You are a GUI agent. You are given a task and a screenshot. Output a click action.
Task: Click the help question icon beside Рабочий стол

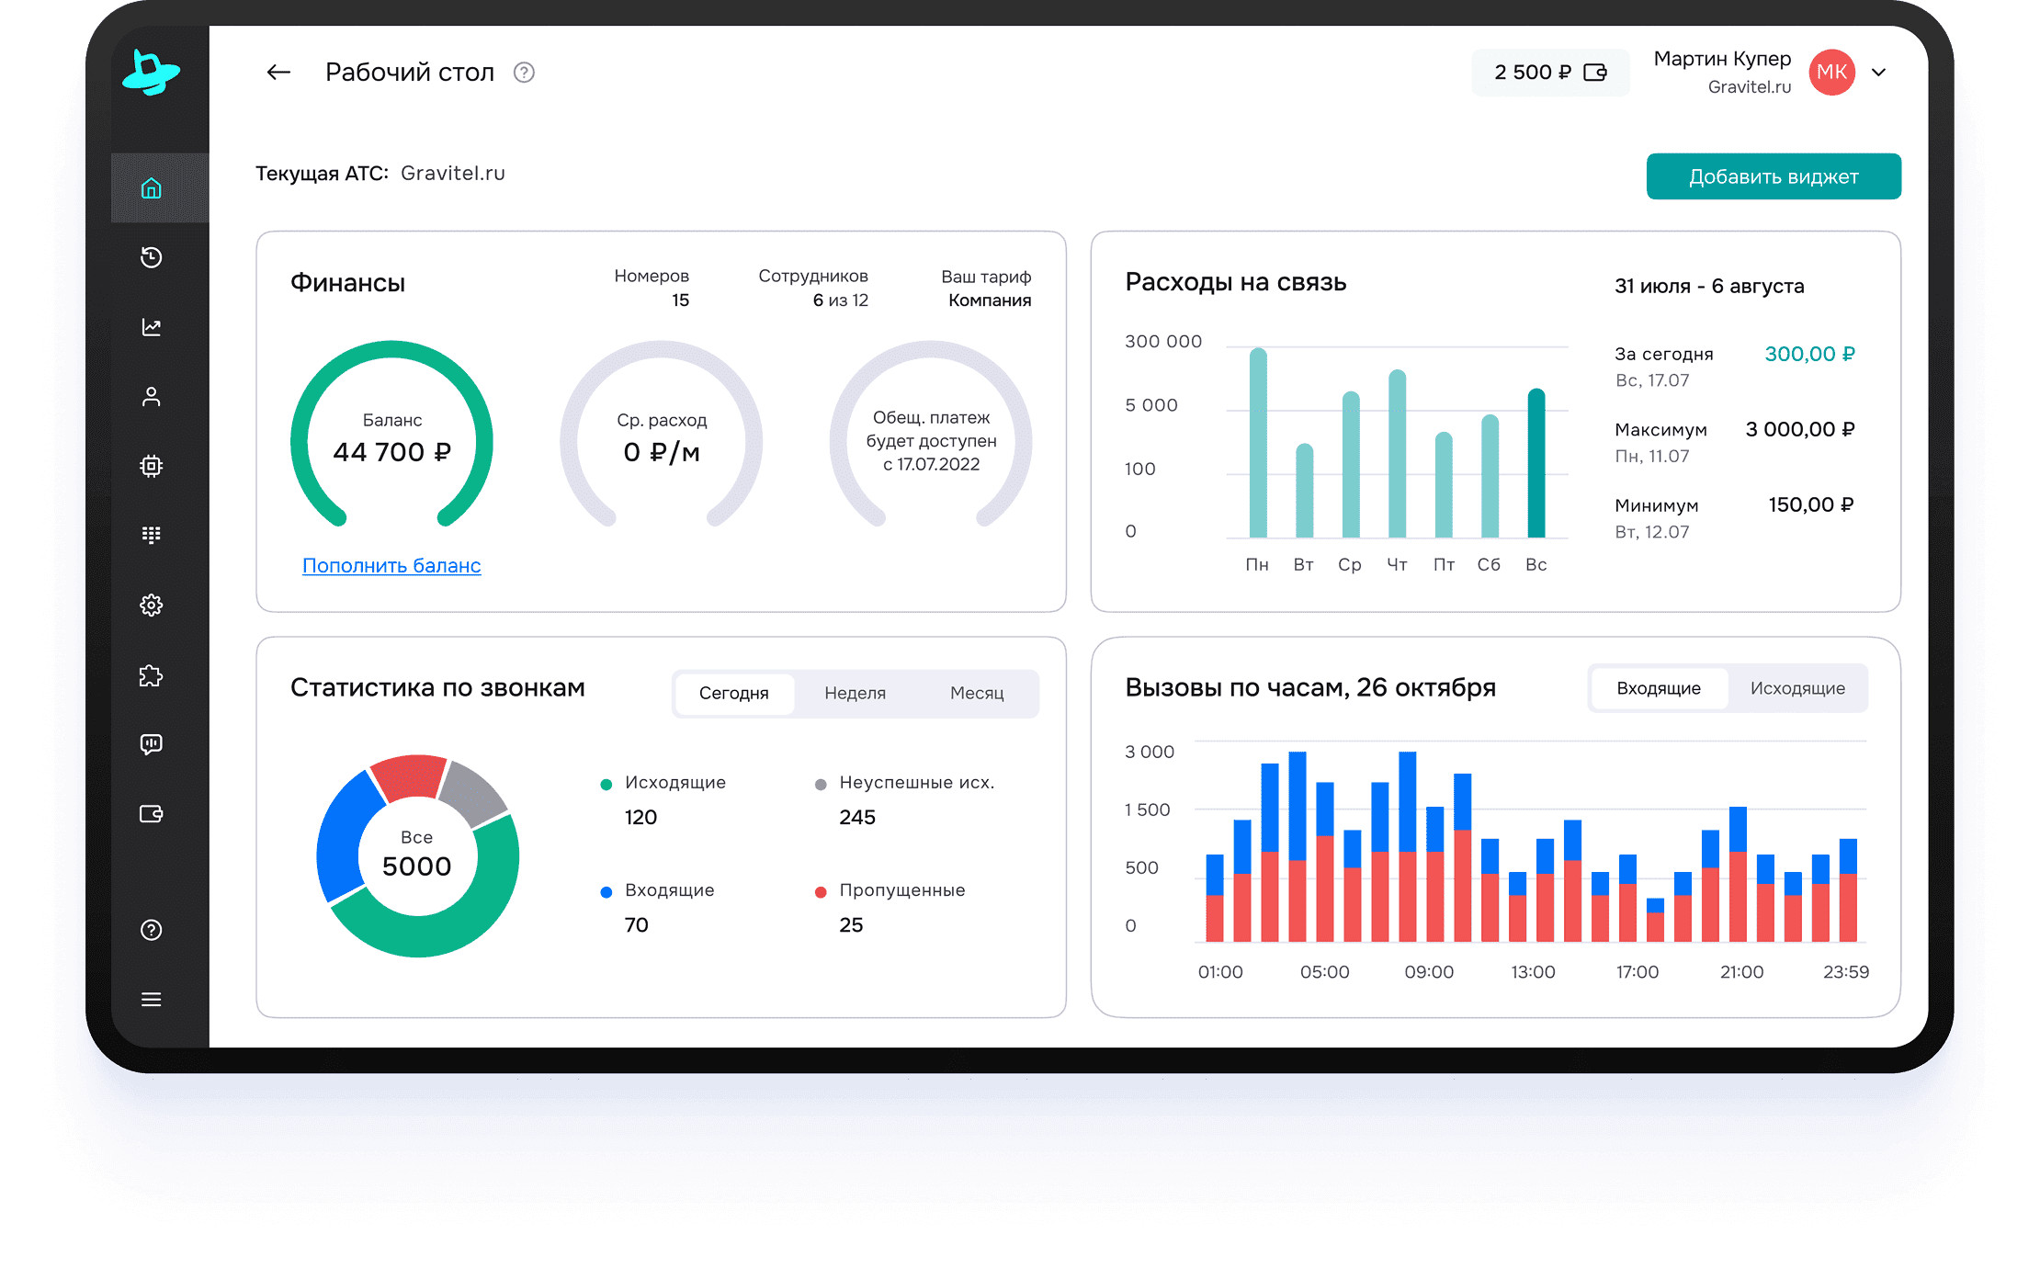click(524, 73)
